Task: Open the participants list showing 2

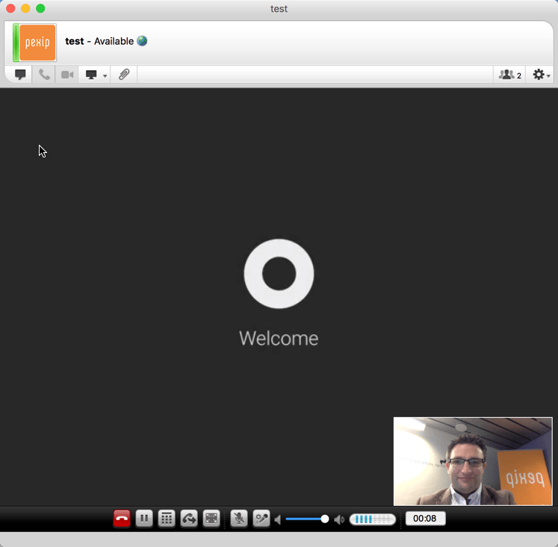Action: click(509, 75)
